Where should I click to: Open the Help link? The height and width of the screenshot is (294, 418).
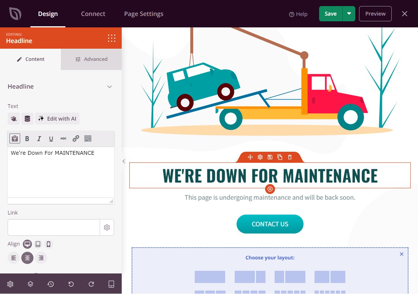(298, 14)
